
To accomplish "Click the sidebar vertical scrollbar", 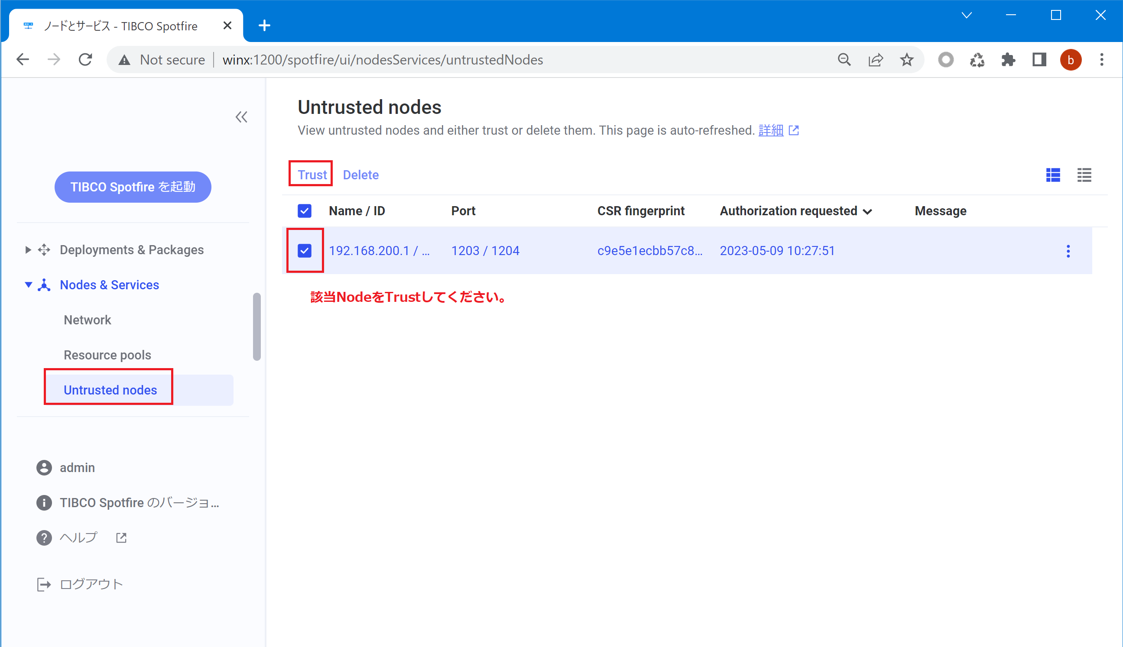I will point(256,327).
